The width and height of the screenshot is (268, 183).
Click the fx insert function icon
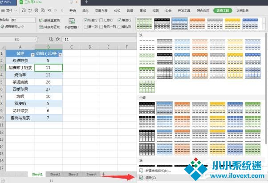[x=57, y=39]
